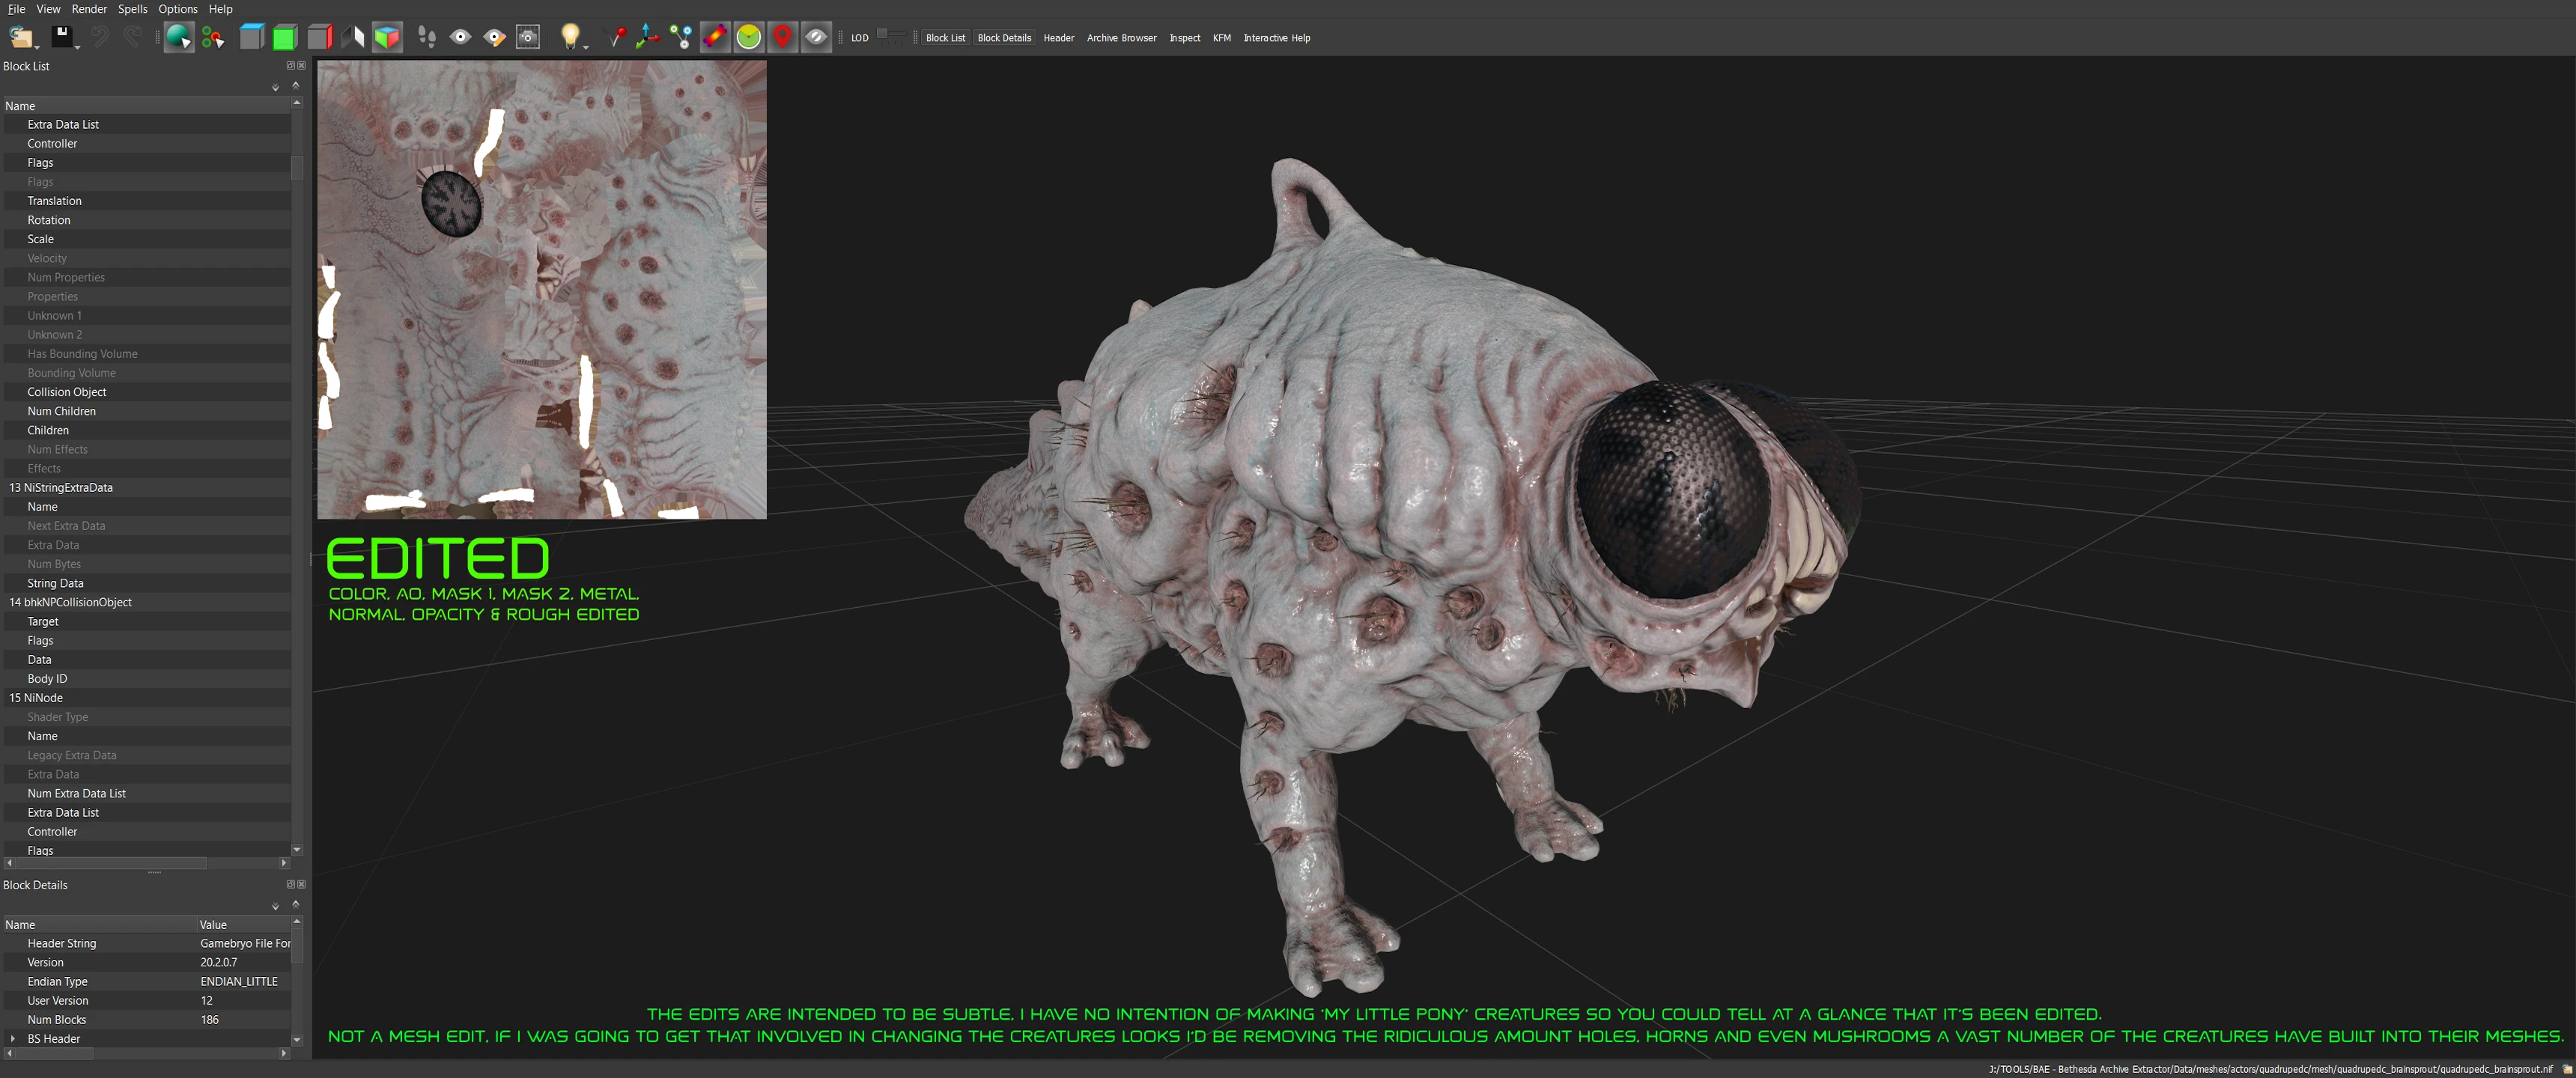
Task: Select the vertex selection dots tool
Action: (x=213, y=37)
